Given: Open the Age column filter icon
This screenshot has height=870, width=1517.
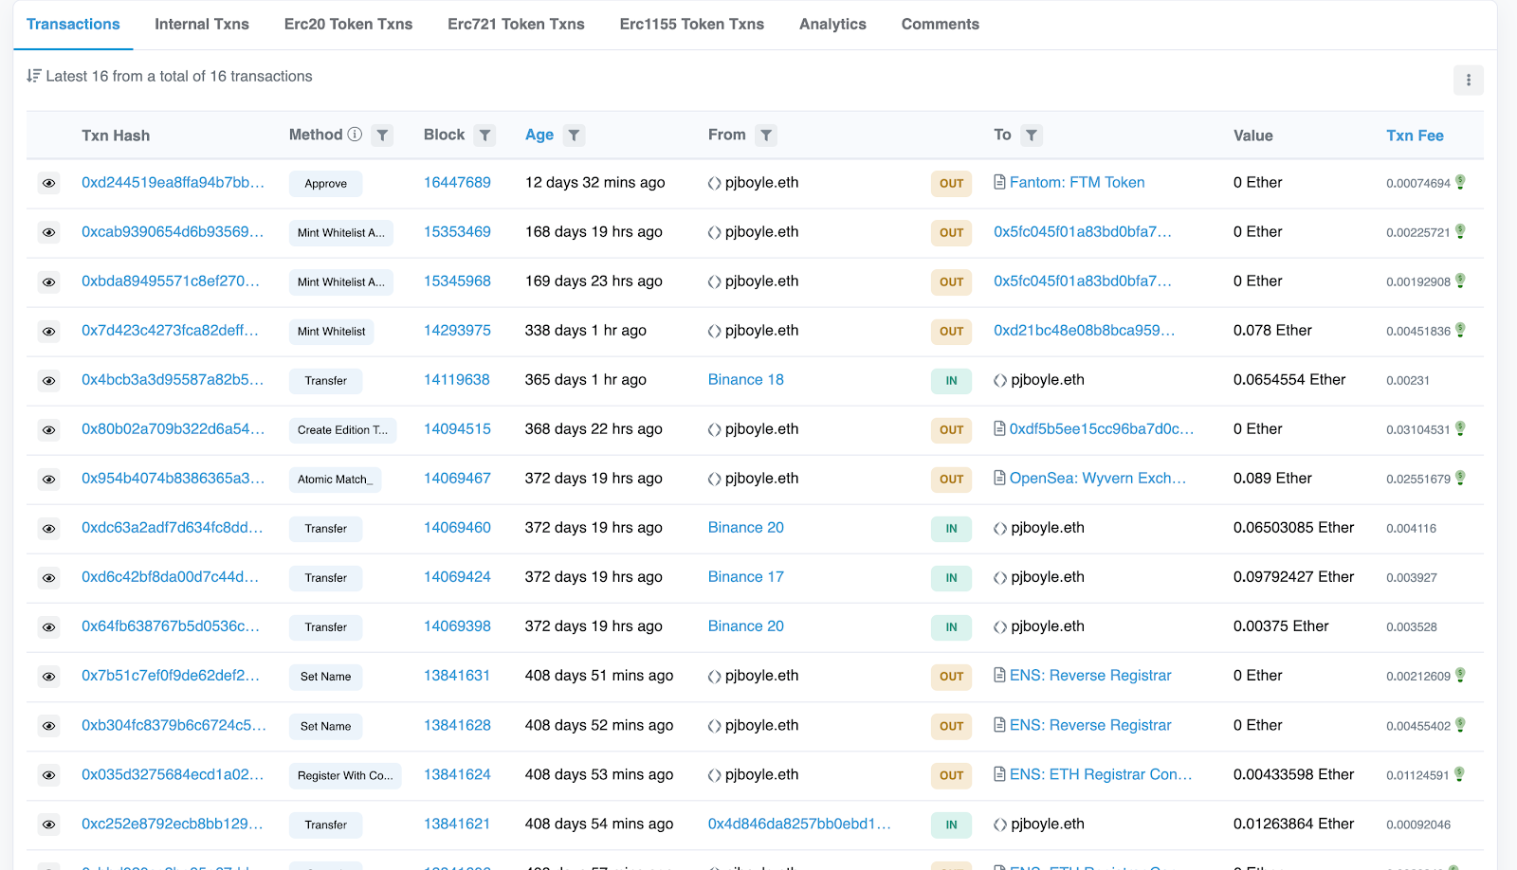Looking at the screenshot, I should [574, 136].
